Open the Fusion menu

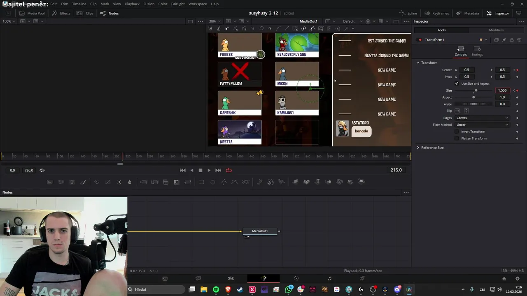pos(149,4)
